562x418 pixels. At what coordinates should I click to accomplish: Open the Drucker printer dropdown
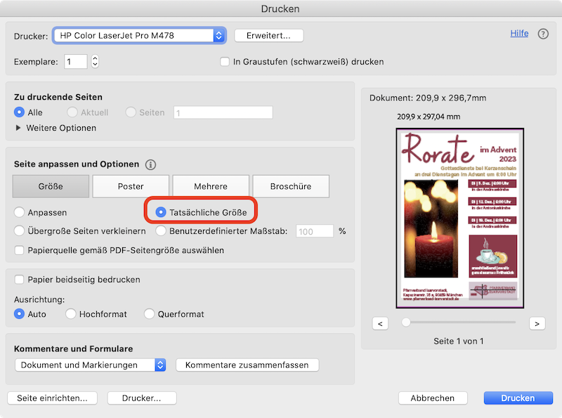click(x=140, y=35)
